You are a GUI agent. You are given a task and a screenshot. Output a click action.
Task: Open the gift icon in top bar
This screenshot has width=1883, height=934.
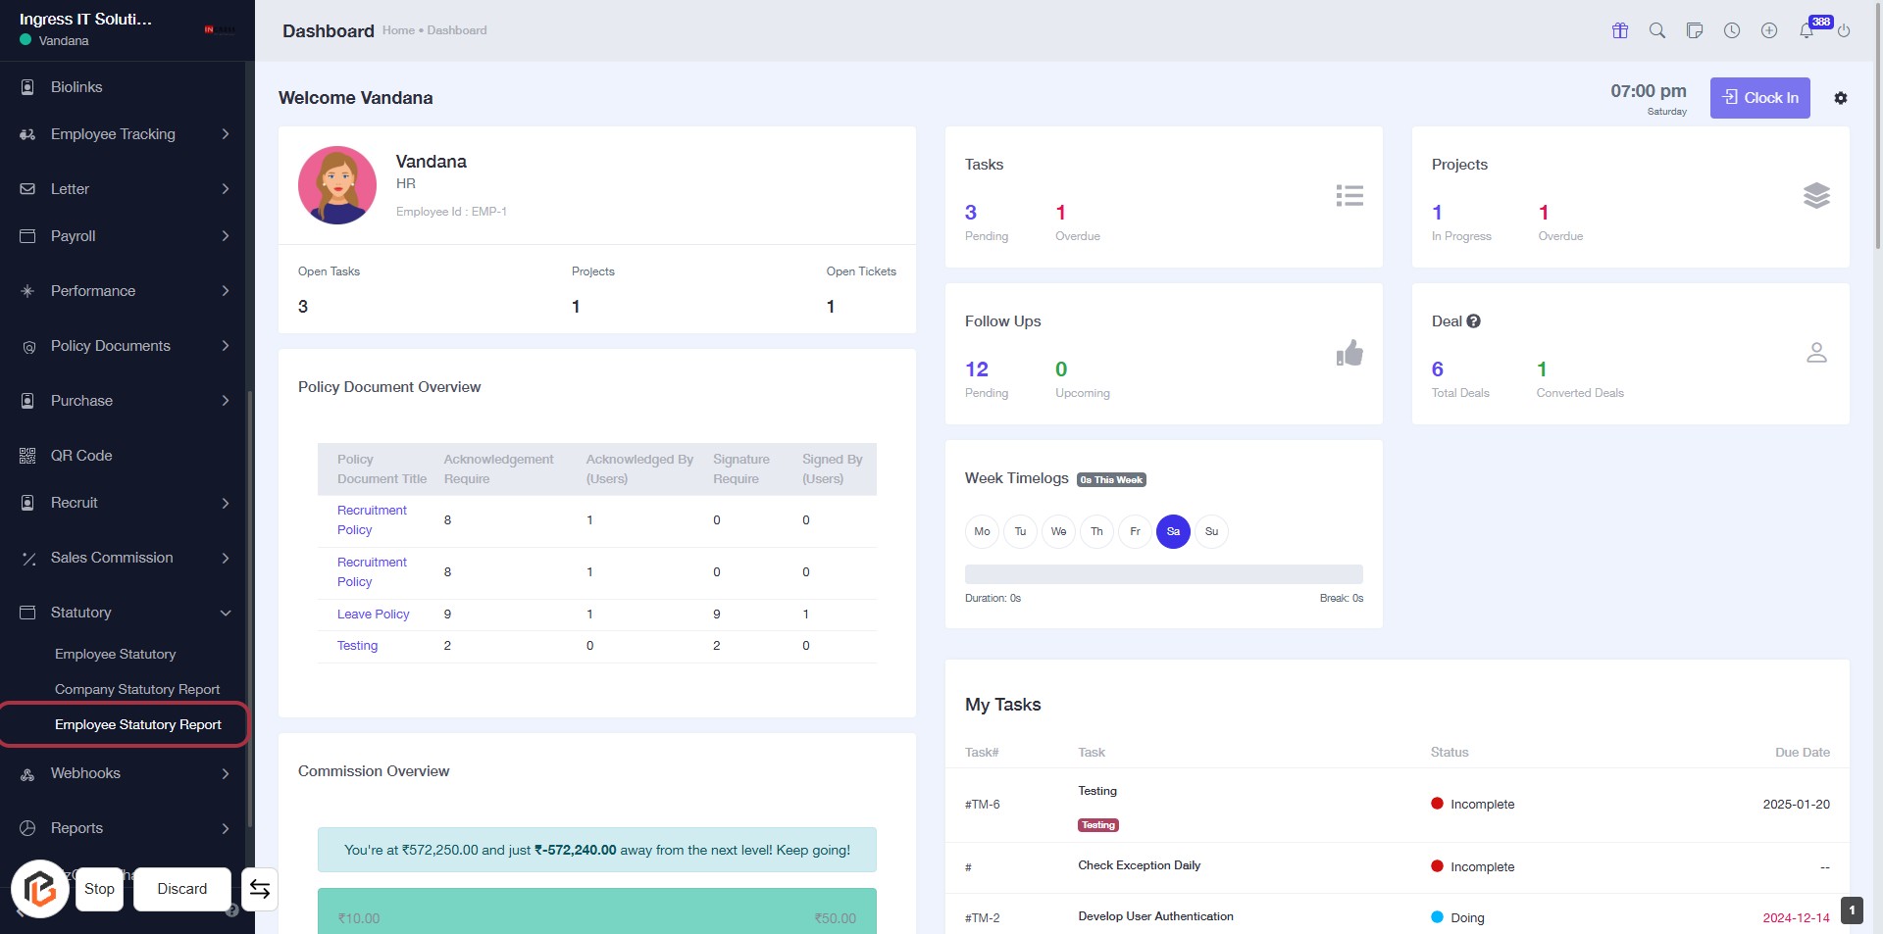1620,30
